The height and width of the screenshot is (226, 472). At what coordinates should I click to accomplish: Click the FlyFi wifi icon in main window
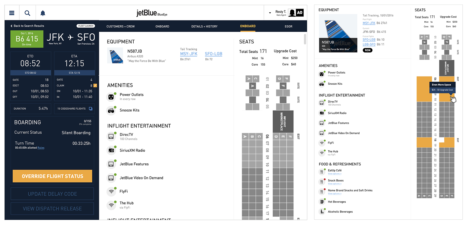pyautogui.click(x=111, y=191)
